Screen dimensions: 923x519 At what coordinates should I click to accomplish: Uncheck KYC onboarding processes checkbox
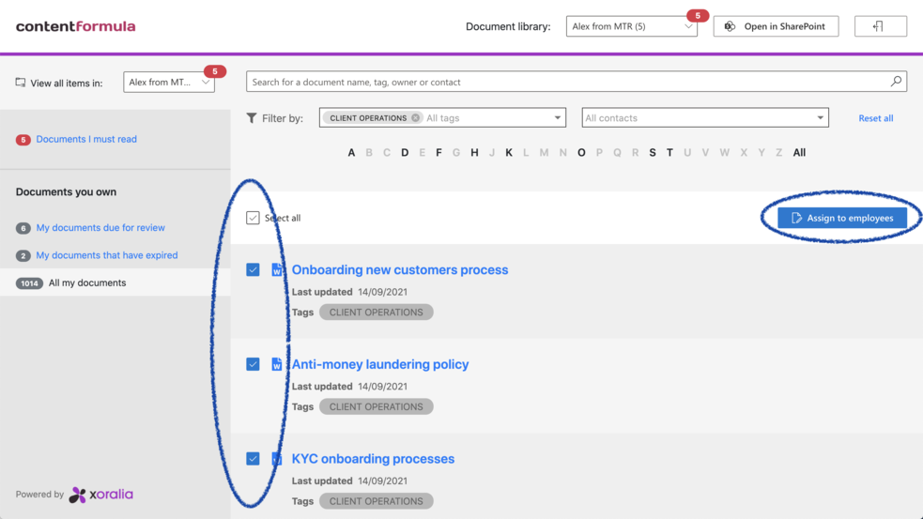(253, 459)
